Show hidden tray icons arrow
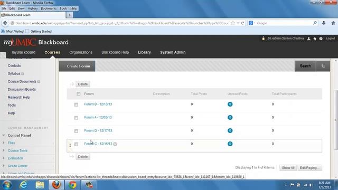This screenshot has width=338, height=190. pyautogui.click(x=286, y=185)
